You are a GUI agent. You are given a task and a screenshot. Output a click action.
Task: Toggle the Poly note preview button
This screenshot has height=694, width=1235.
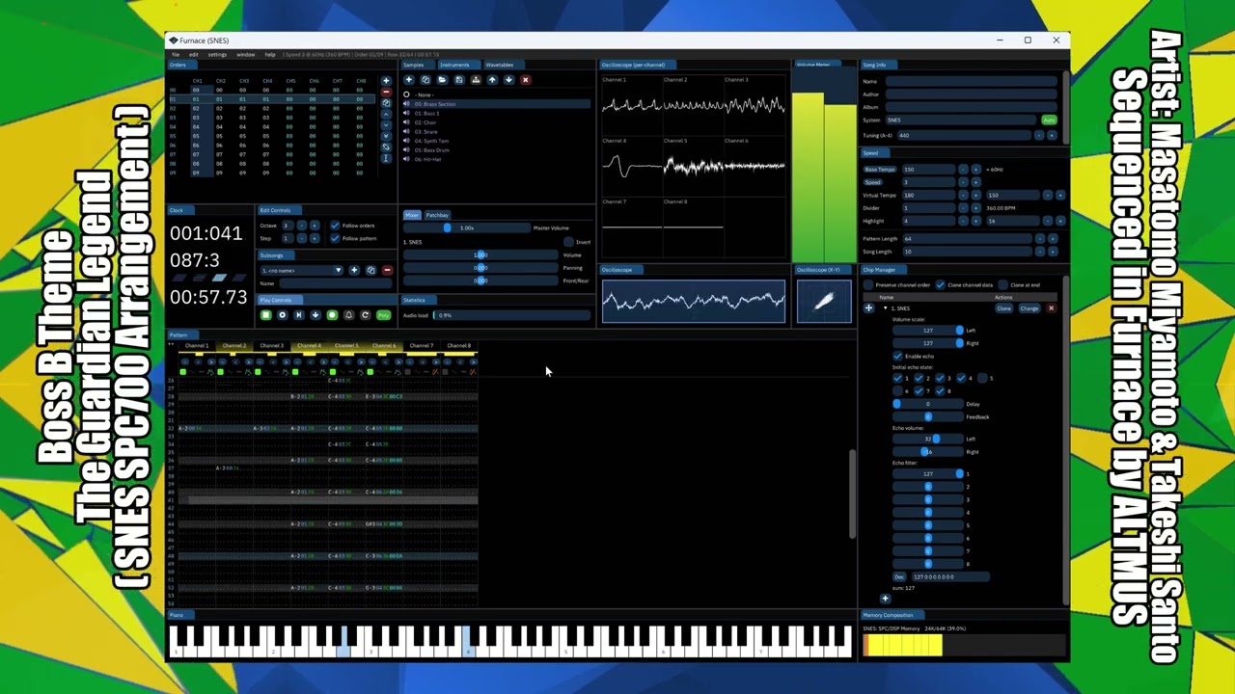click(x=383, y=315)
